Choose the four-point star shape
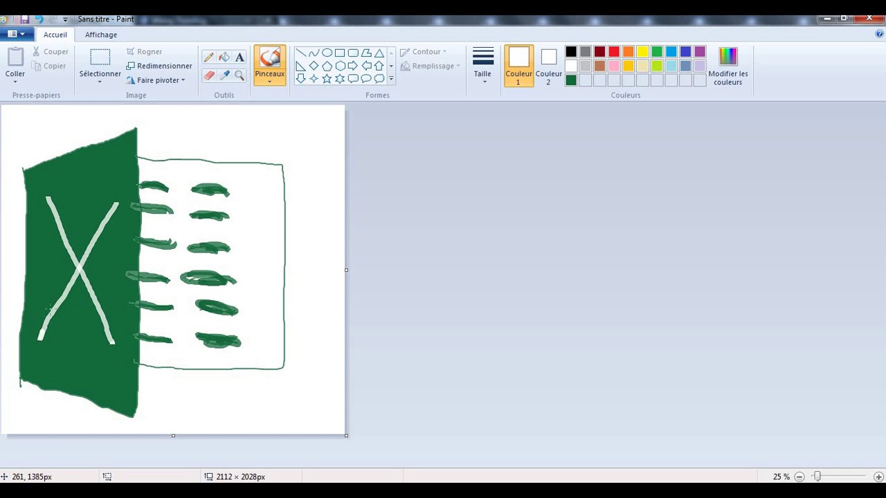The height and width of the screenshot is (498, 886). [x=314, y=79]
